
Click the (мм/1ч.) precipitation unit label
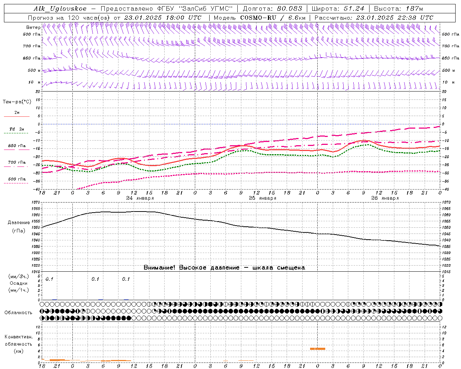pyautogui.click(x=18, y=290)
